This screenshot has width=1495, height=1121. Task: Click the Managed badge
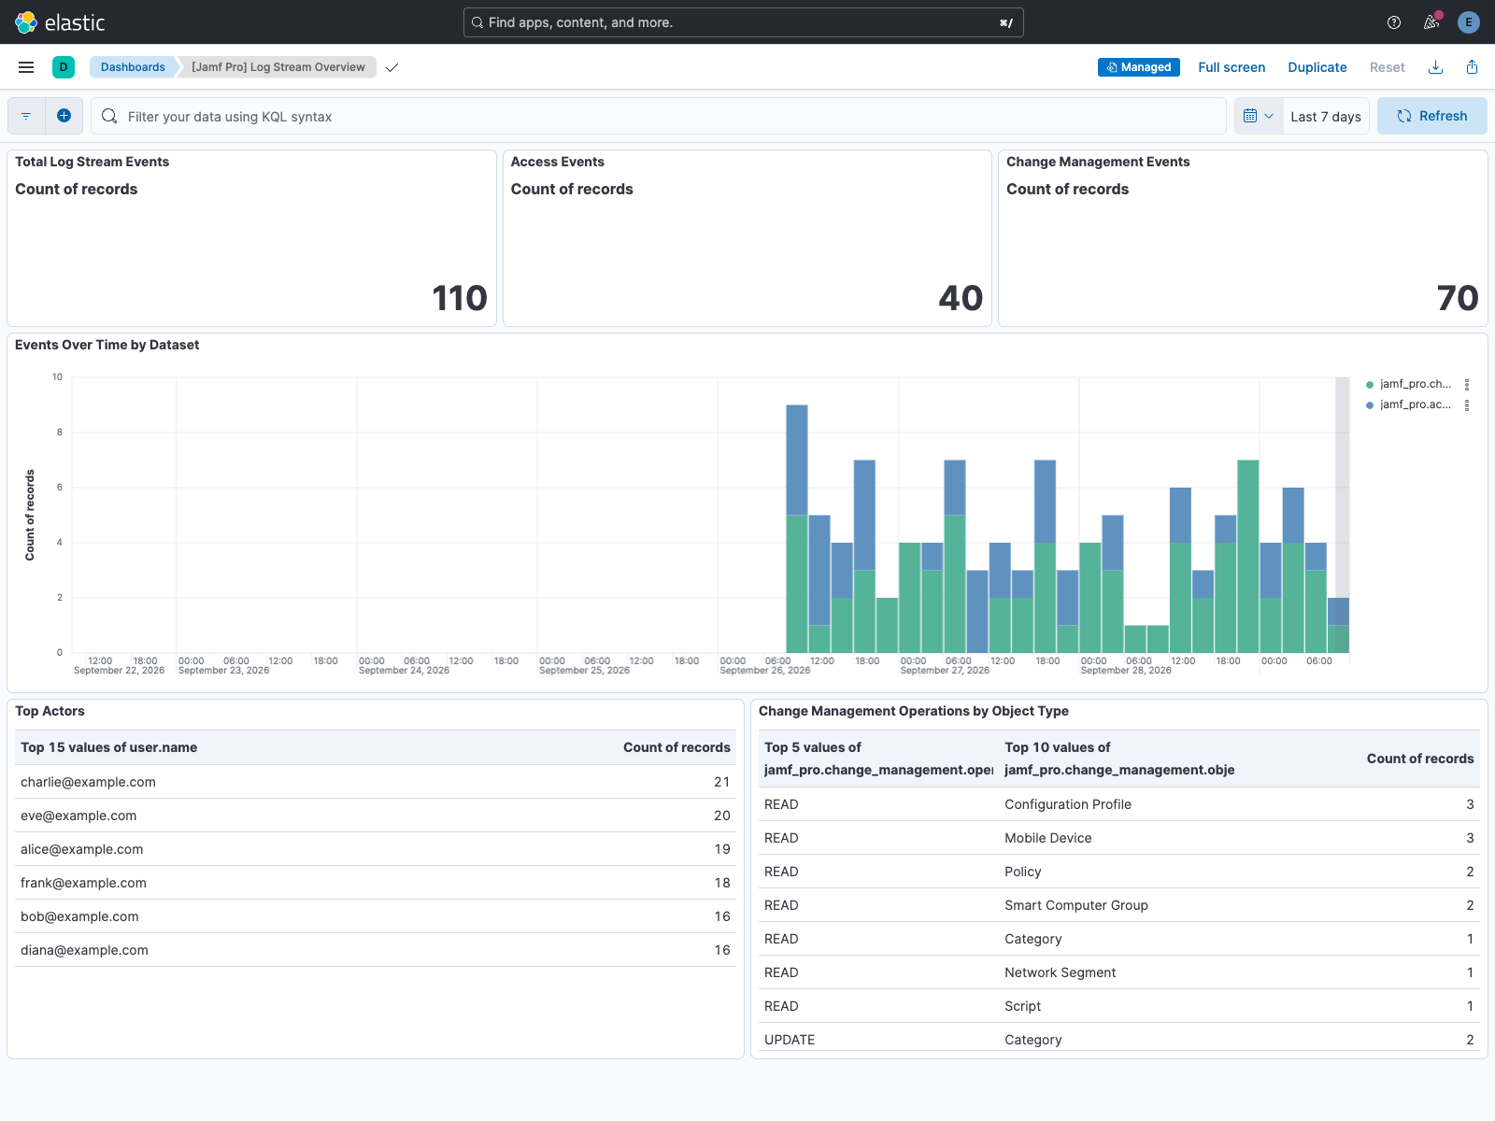[x=1139, y=67]
